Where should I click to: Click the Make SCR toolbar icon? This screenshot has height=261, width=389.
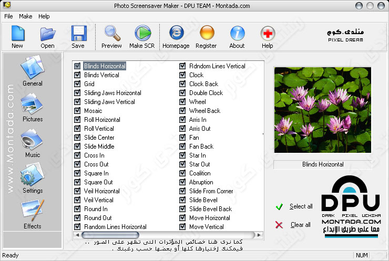pyautogui.click(x=142, y=34)
